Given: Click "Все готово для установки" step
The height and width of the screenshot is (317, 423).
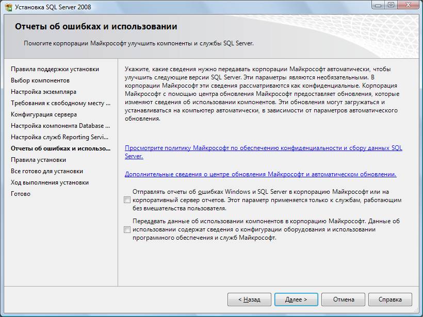Looking at the screenshot, I should [47, 171].
